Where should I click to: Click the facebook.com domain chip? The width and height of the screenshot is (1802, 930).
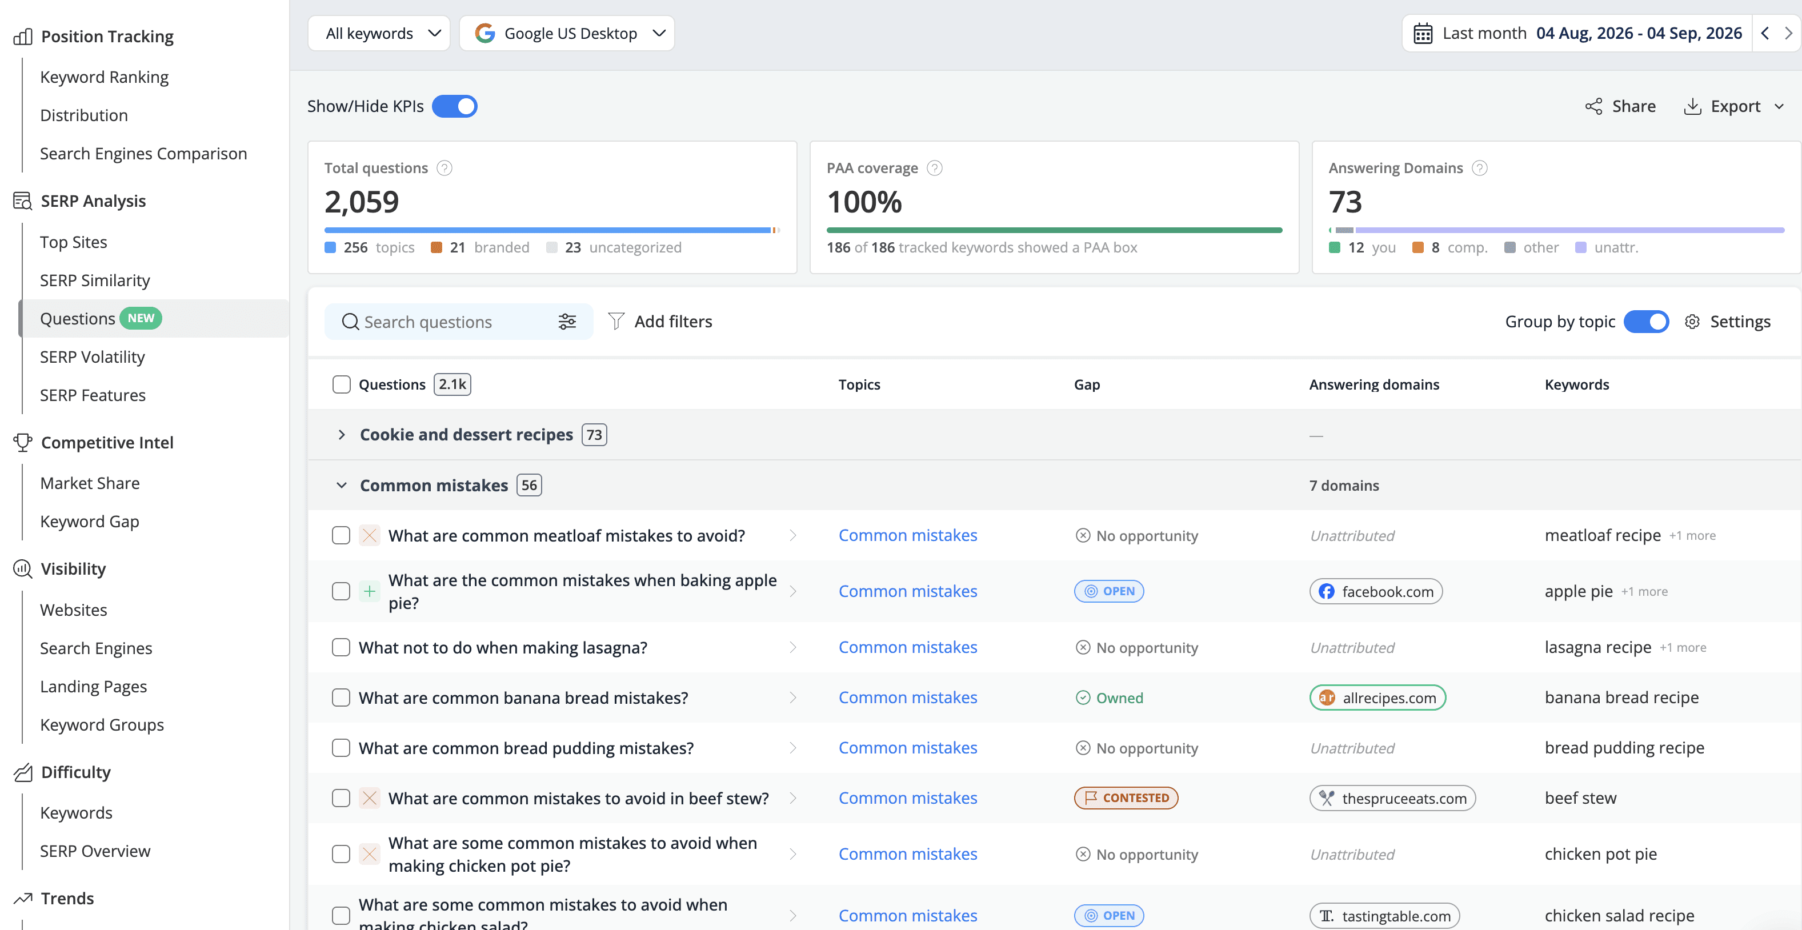click(x=1376, y=592)
